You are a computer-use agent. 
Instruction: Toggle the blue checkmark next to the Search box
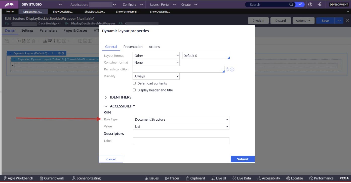tap(300, 4)
